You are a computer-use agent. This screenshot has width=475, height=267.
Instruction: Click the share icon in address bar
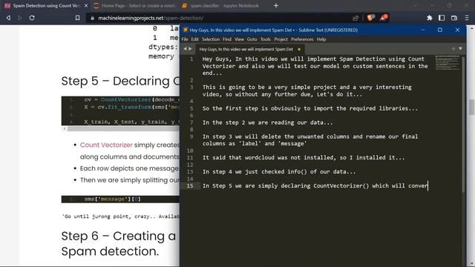(x=356, y=18)
